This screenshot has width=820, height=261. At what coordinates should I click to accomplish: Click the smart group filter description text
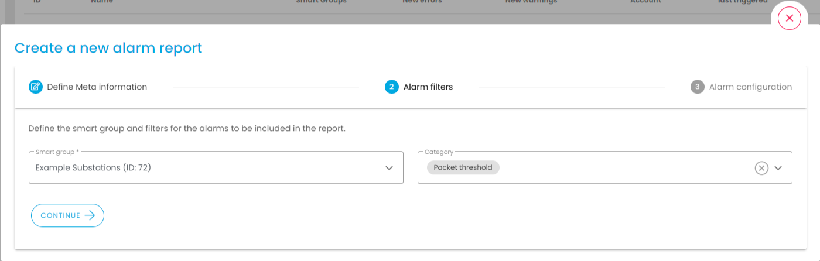(187, 128)
